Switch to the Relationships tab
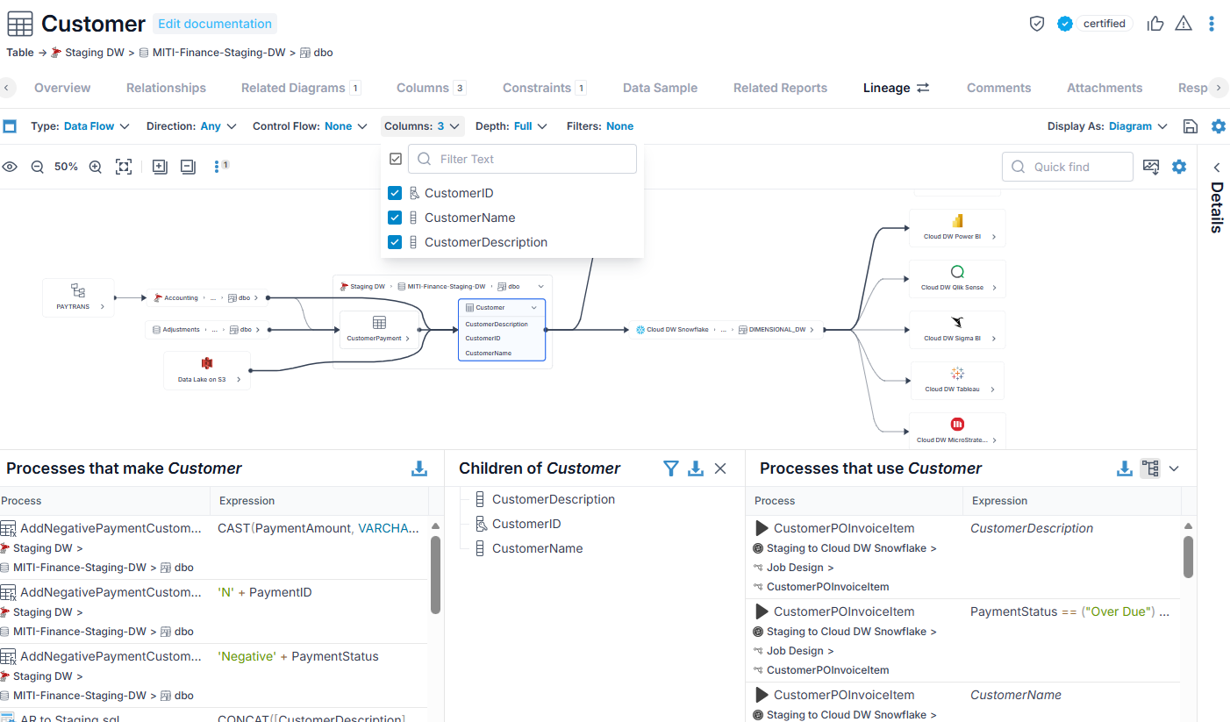This screenshot has height=722, width=1230. pos(166,88)
